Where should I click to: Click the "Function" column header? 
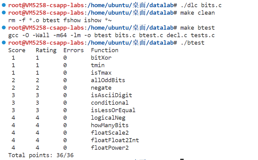[x=105, y=50]
